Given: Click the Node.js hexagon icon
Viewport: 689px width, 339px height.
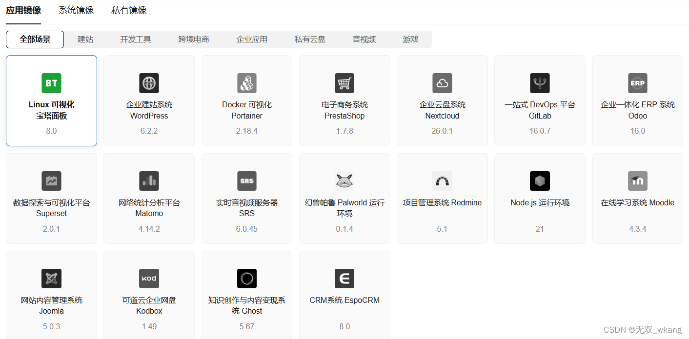Looking at the screenshot, I should pyautogui.click(x=540, y=181).
